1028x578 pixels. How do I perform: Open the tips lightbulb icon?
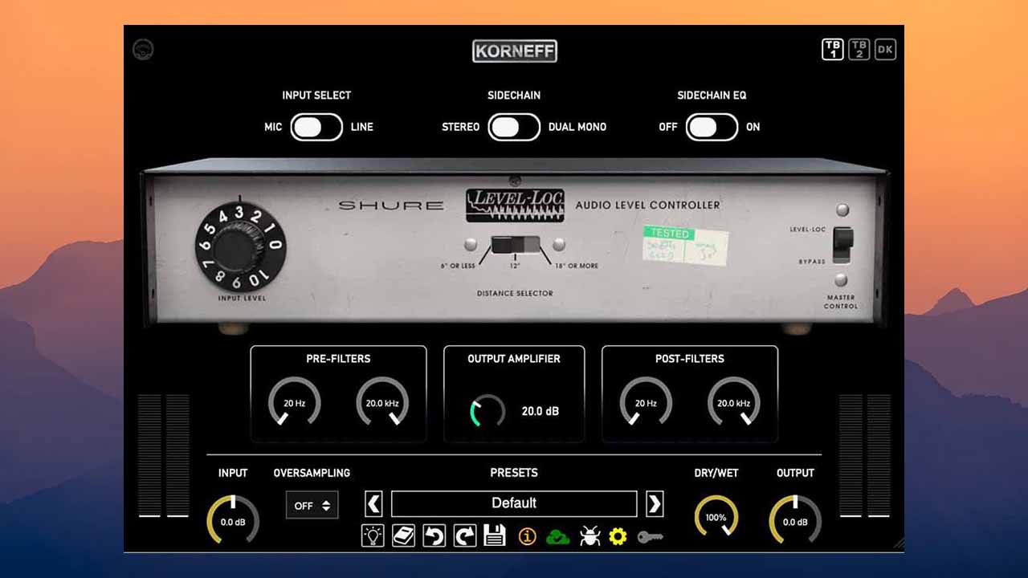[x=372, y=535]
